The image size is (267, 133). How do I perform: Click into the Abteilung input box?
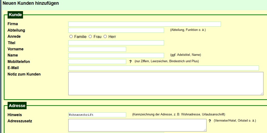[116, 30]
